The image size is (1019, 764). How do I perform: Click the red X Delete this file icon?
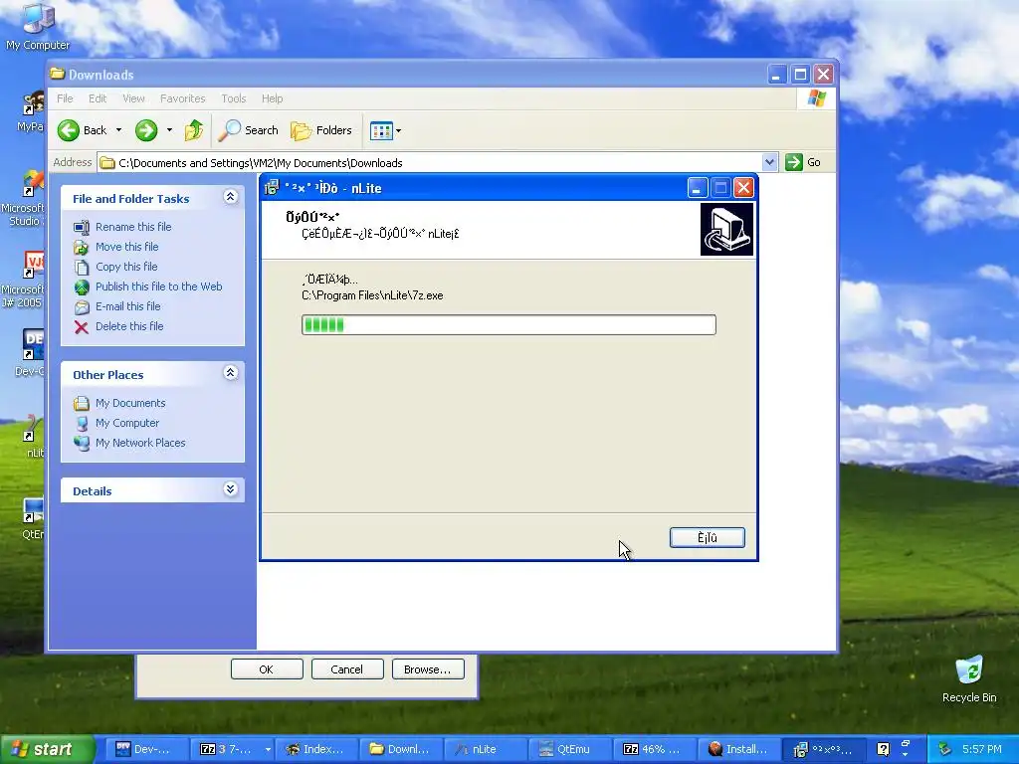tap(82, 326)
